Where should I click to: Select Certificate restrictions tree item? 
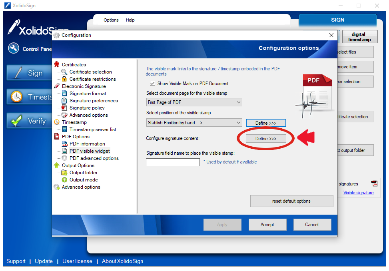click(92, 79)
